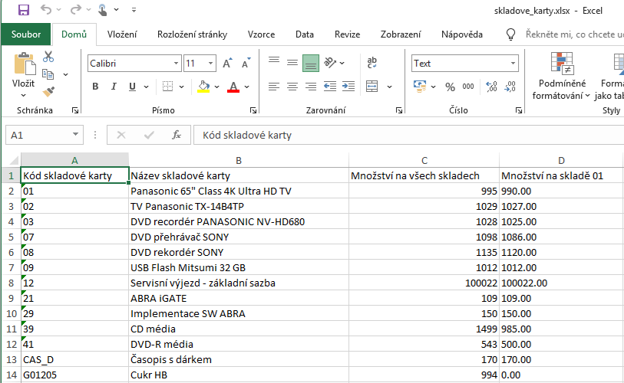Toggle touch/mouse mode icon
Viewport: 624px width, 383px height.
tap(102, 10)
